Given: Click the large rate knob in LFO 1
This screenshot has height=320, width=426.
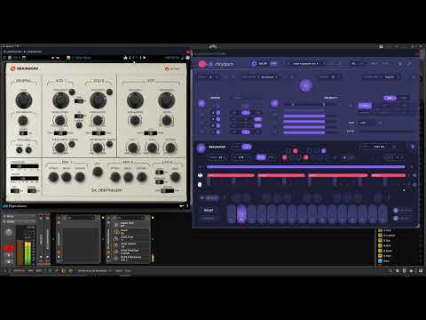Looking at the screenshot, I should 175,177.
